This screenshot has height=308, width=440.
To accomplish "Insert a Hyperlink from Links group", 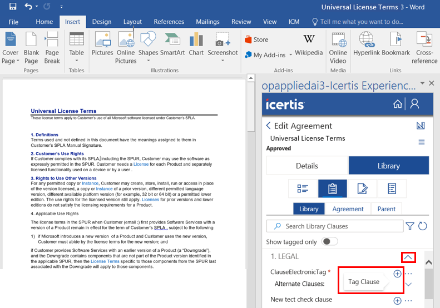I will point(366,44).
